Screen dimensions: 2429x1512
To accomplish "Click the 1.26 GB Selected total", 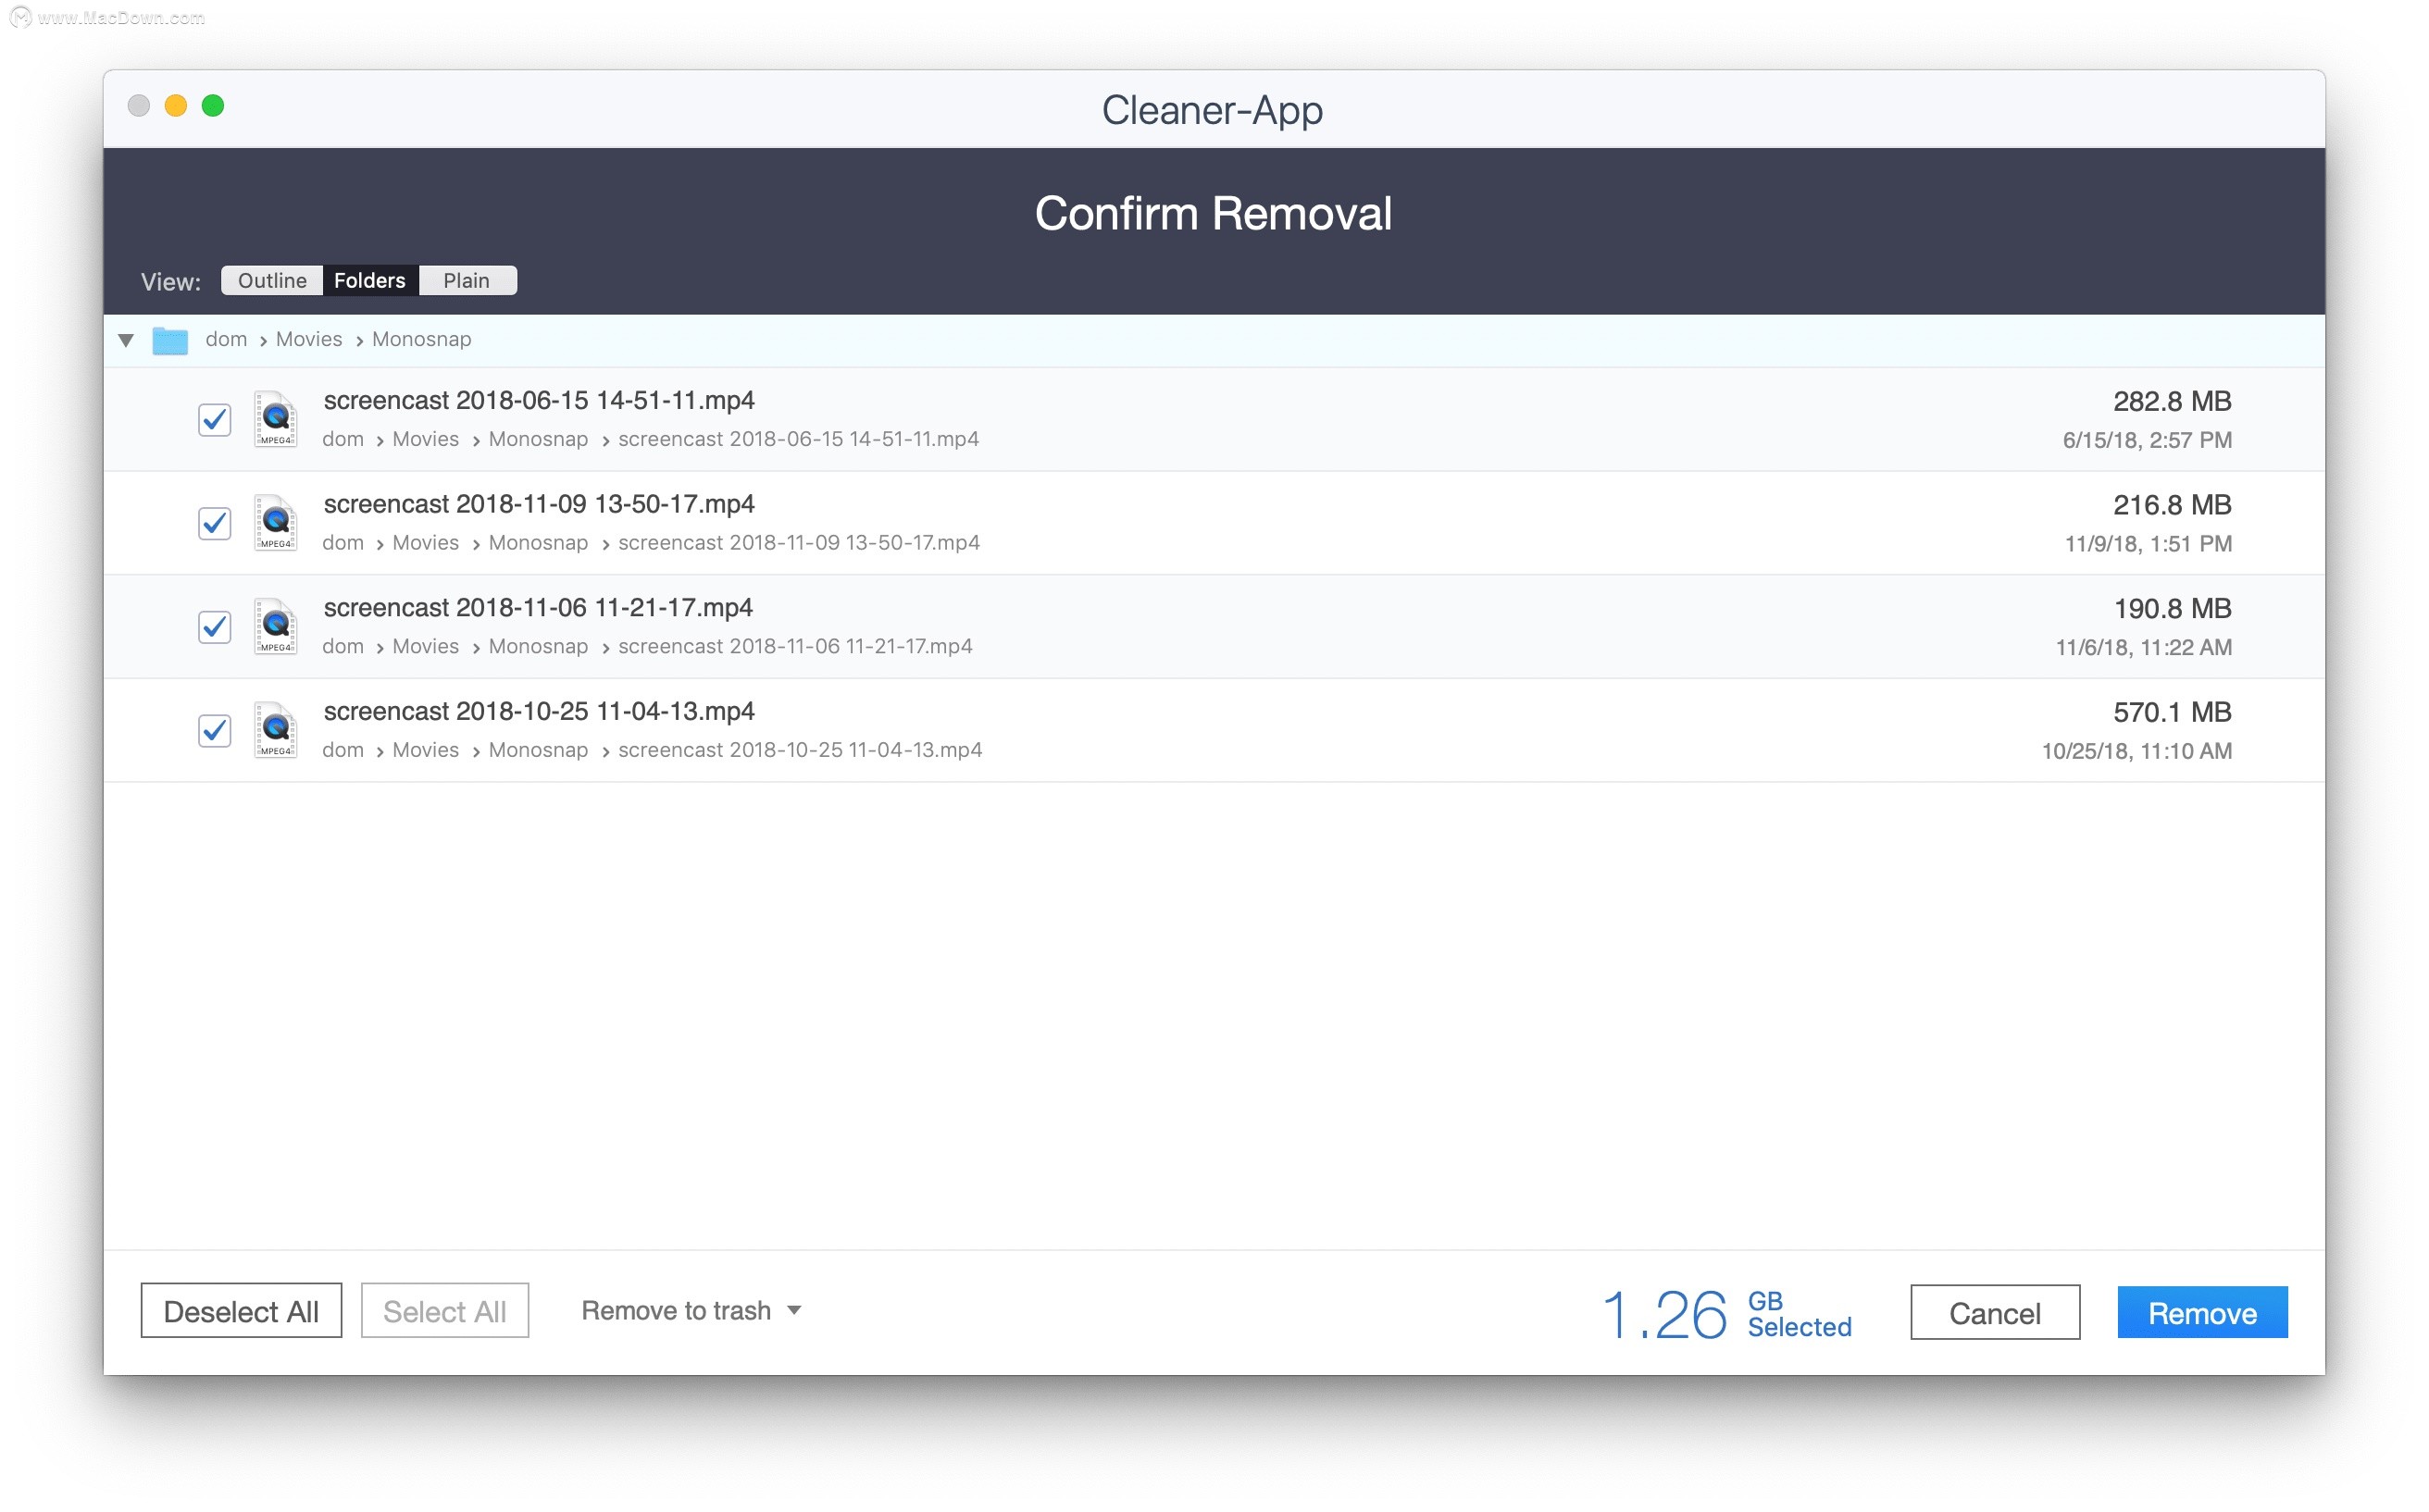I will [1726, 1314].
